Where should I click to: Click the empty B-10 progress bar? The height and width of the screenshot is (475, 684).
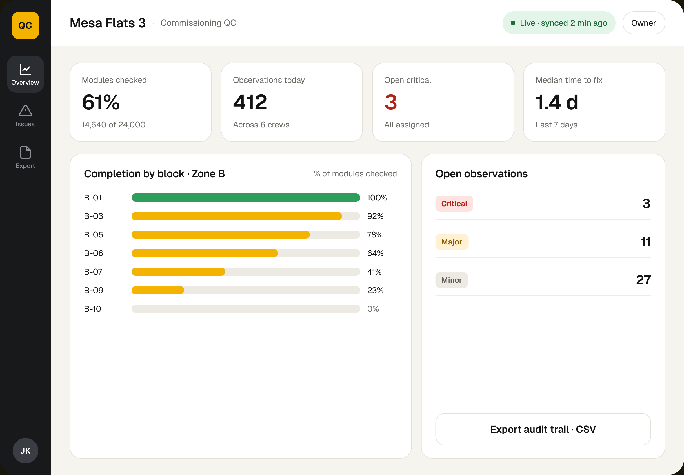pos(246,309)
